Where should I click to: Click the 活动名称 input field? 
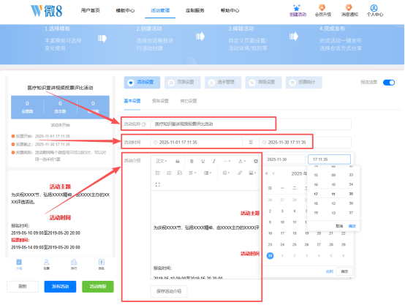(251, 124)
